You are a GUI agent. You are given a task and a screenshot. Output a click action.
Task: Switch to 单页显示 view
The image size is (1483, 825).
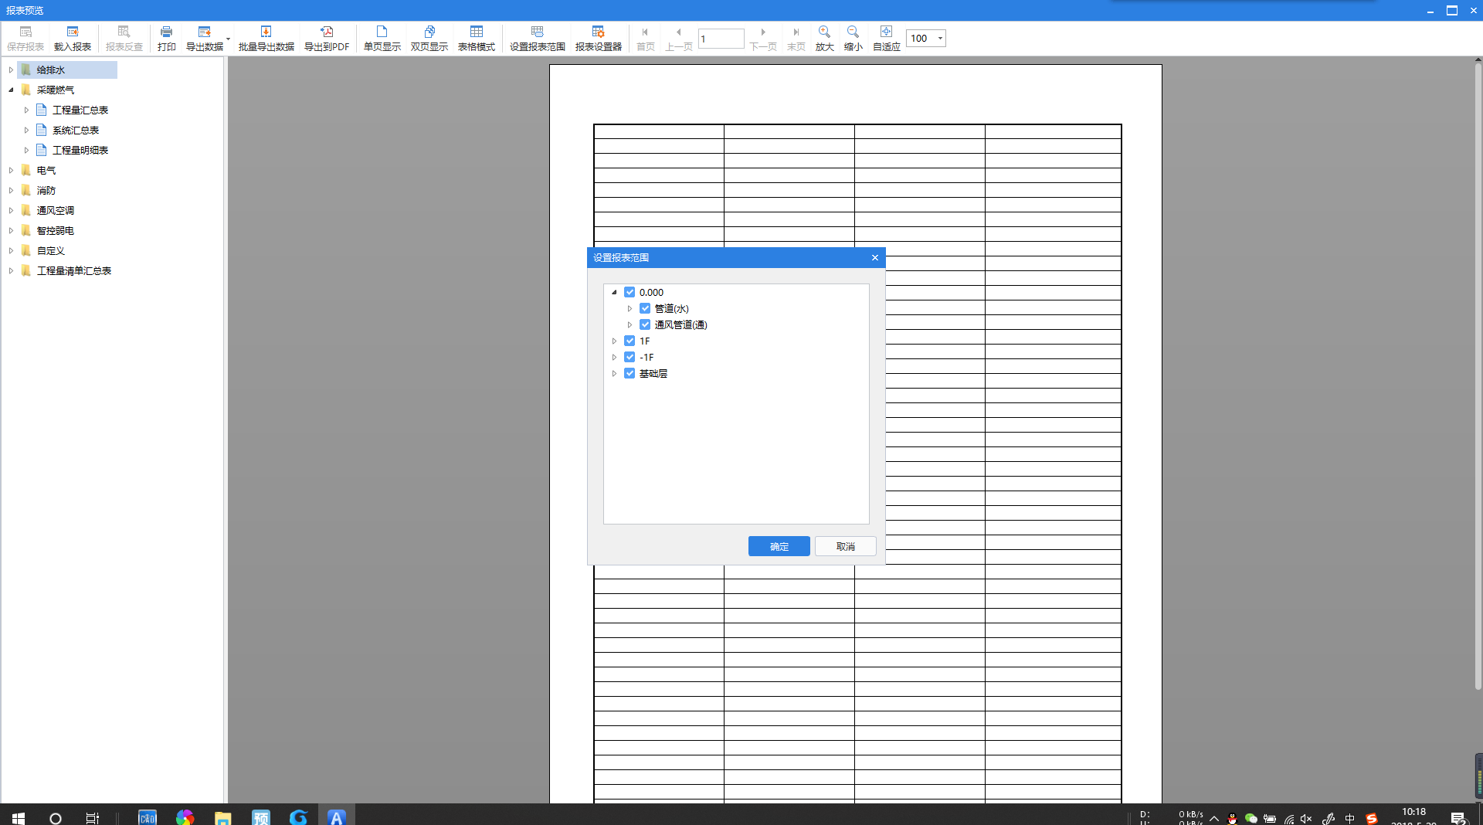click(382, 38)
